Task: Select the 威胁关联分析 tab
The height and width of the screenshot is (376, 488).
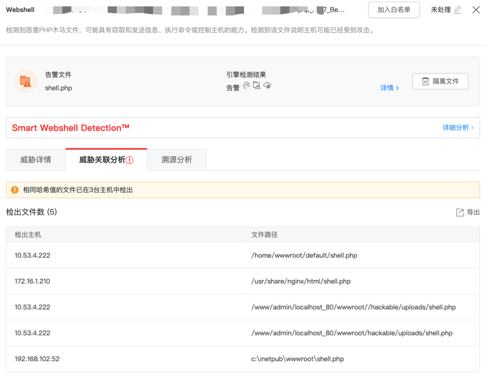Action: pyautogui.click(x=102, y=160)
